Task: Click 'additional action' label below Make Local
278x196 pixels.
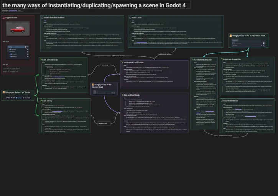Action: [165, 54]
